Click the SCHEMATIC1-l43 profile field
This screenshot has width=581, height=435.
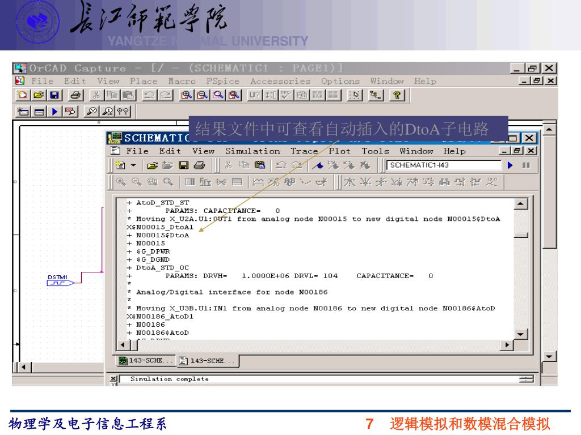coord(444,165)
